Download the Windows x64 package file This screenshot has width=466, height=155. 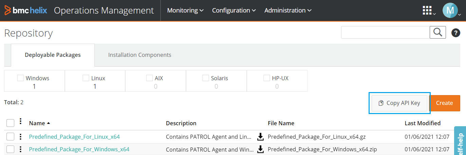tap(260, 149)
